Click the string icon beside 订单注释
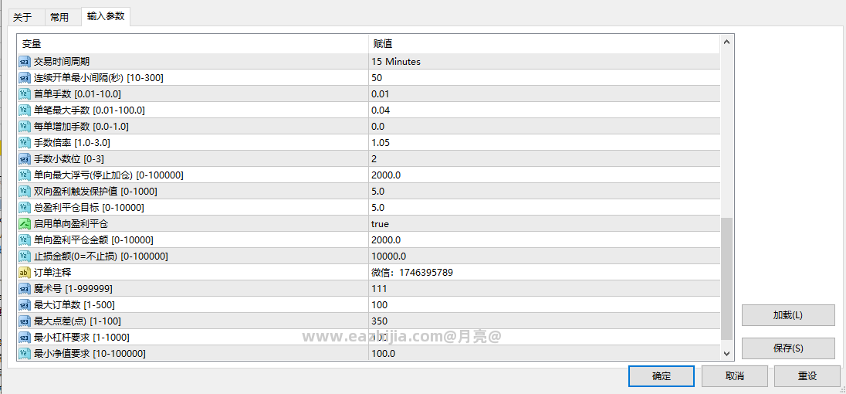Screen dimensions: 846x394 pos(25,273)
